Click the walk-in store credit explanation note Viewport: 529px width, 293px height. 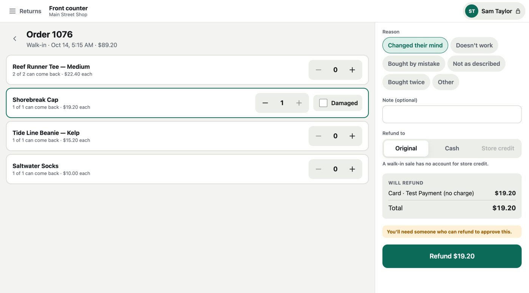coord(435,164)
